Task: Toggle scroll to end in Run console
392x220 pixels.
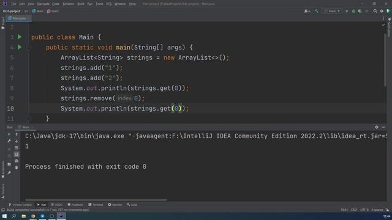Action: [x=17, y=155]
